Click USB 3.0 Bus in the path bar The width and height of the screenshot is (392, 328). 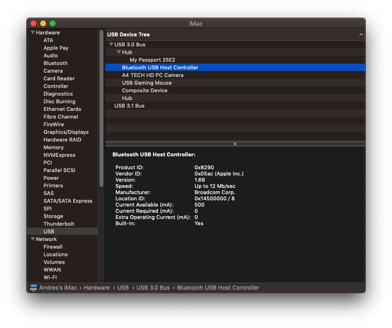153,288
